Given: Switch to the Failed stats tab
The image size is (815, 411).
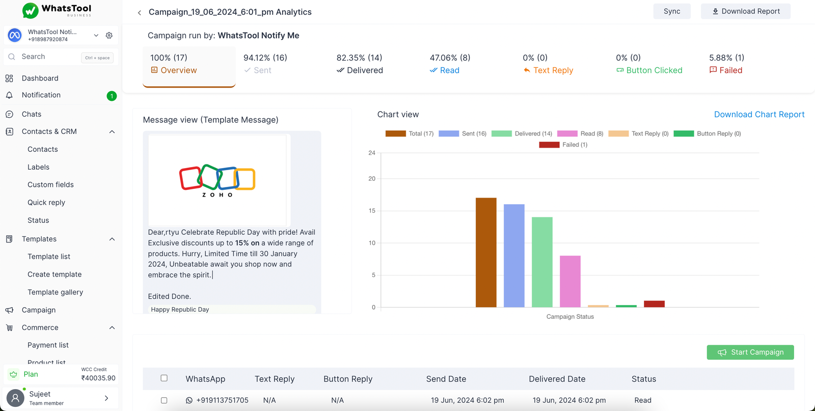Looking at the screenshot, I should (x=726, y=64).
